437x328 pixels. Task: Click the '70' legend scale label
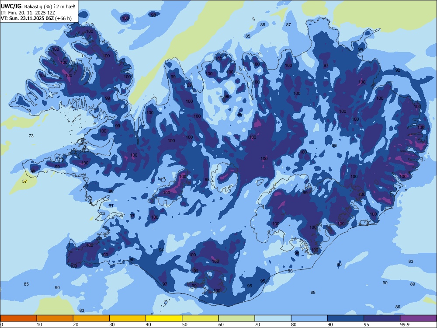click(x=257, y=325)
